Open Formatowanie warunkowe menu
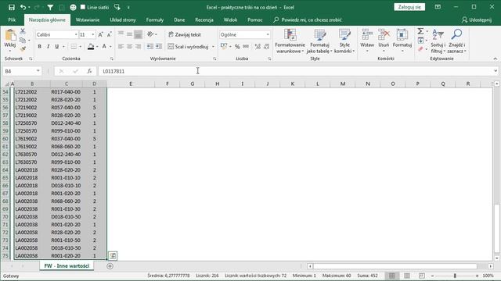Screen dimensions: 501x281 tap(290, 41)
